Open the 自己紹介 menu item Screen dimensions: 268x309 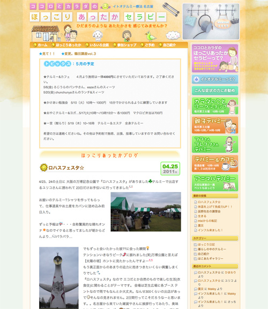(x=167, y=45)
